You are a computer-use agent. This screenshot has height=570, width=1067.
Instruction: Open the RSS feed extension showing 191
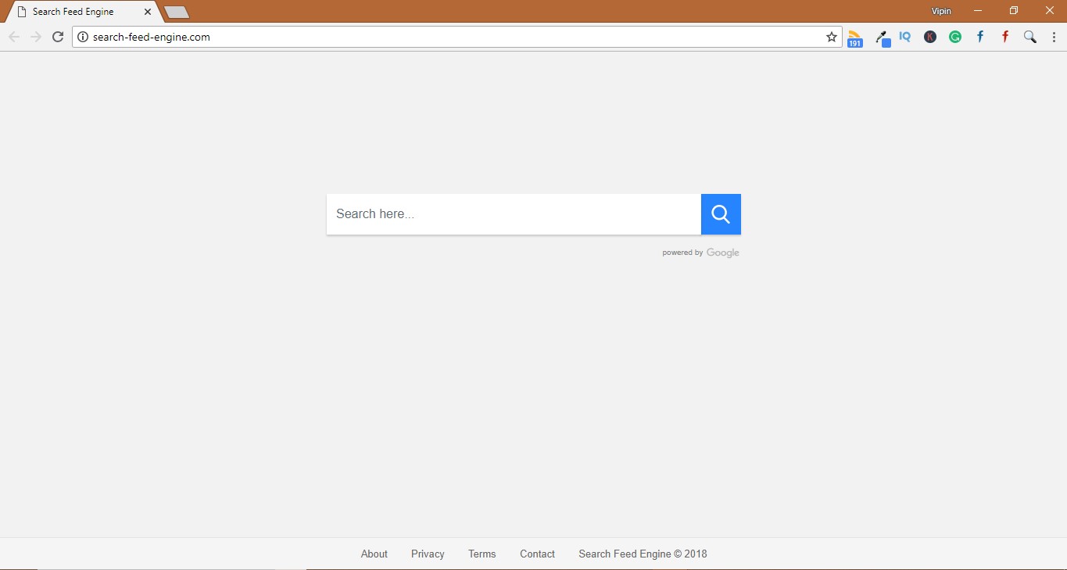coord(854,37)
